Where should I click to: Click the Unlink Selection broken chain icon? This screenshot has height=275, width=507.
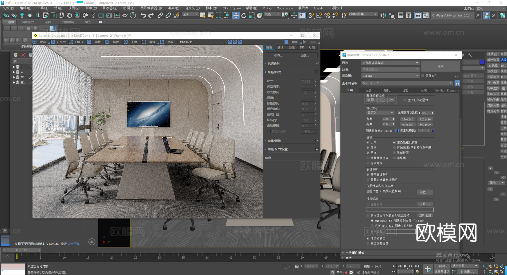click(168, 15)
